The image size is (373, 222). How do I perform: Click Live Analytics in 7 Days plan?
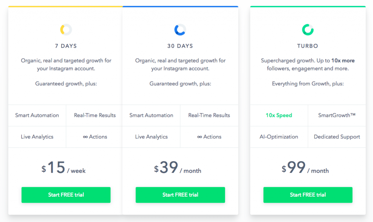pos(37,137)
